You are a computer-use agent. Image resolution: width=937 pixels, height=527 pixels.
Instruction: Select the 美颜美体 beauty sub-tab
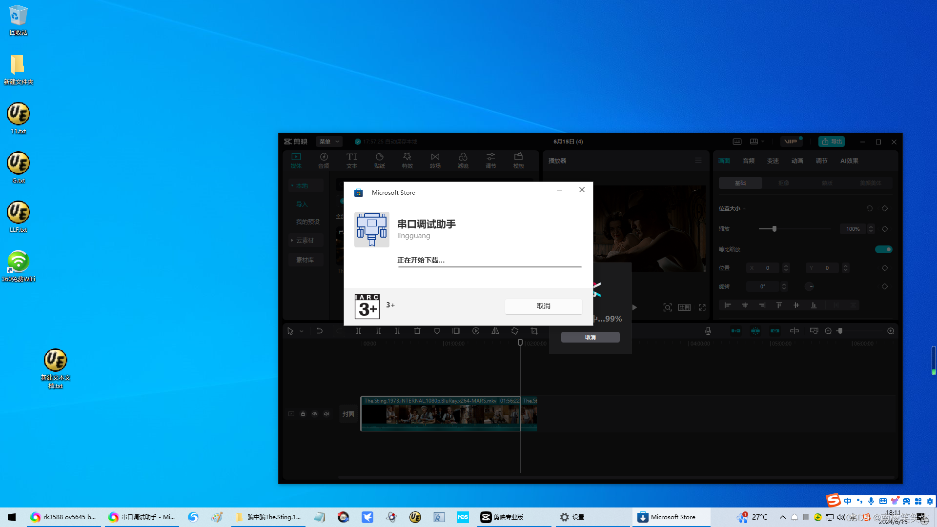[x=871, y=183]
